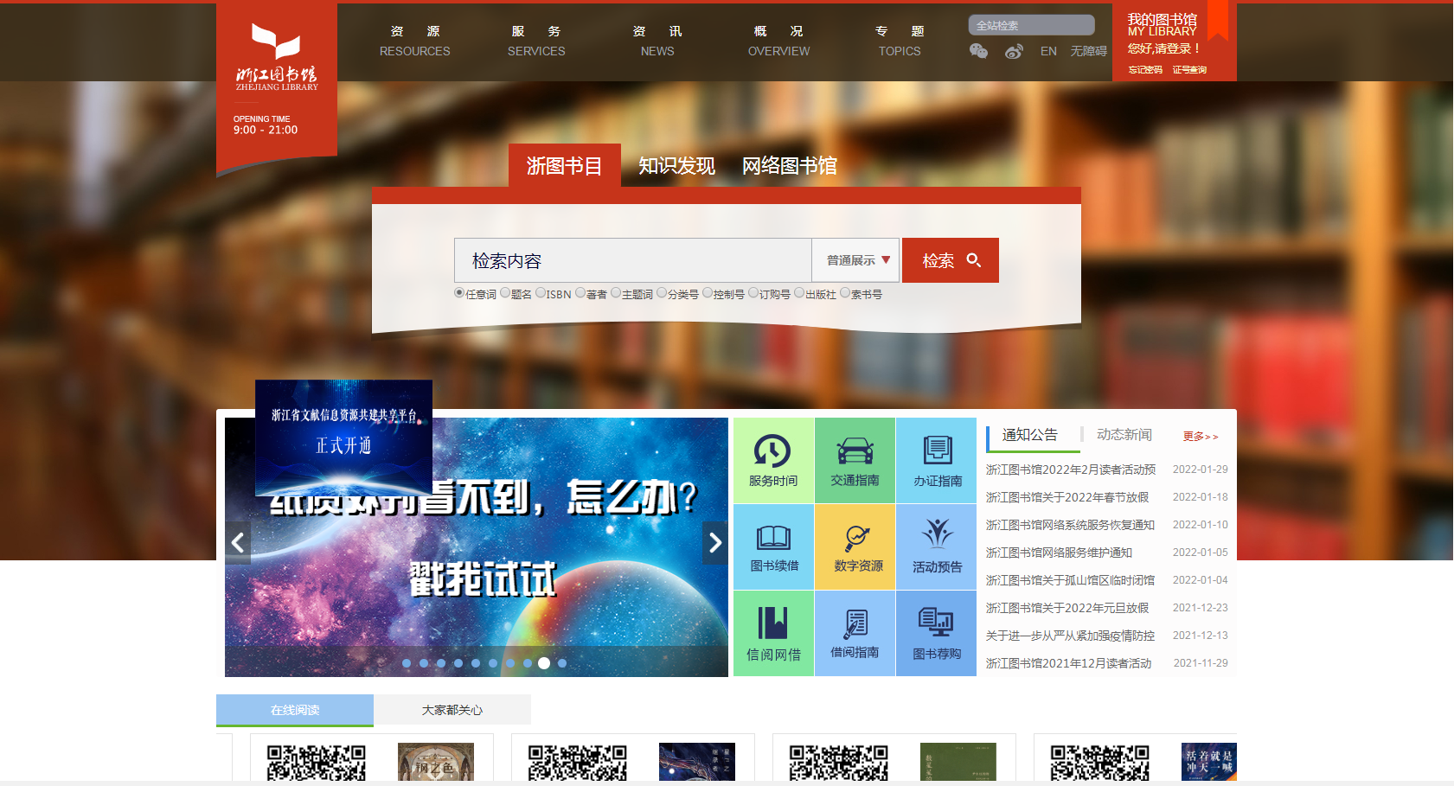The height and width of the screenshot is (786, 1454).
Task: Open the WeChat icon in the header
Action: 978,51
